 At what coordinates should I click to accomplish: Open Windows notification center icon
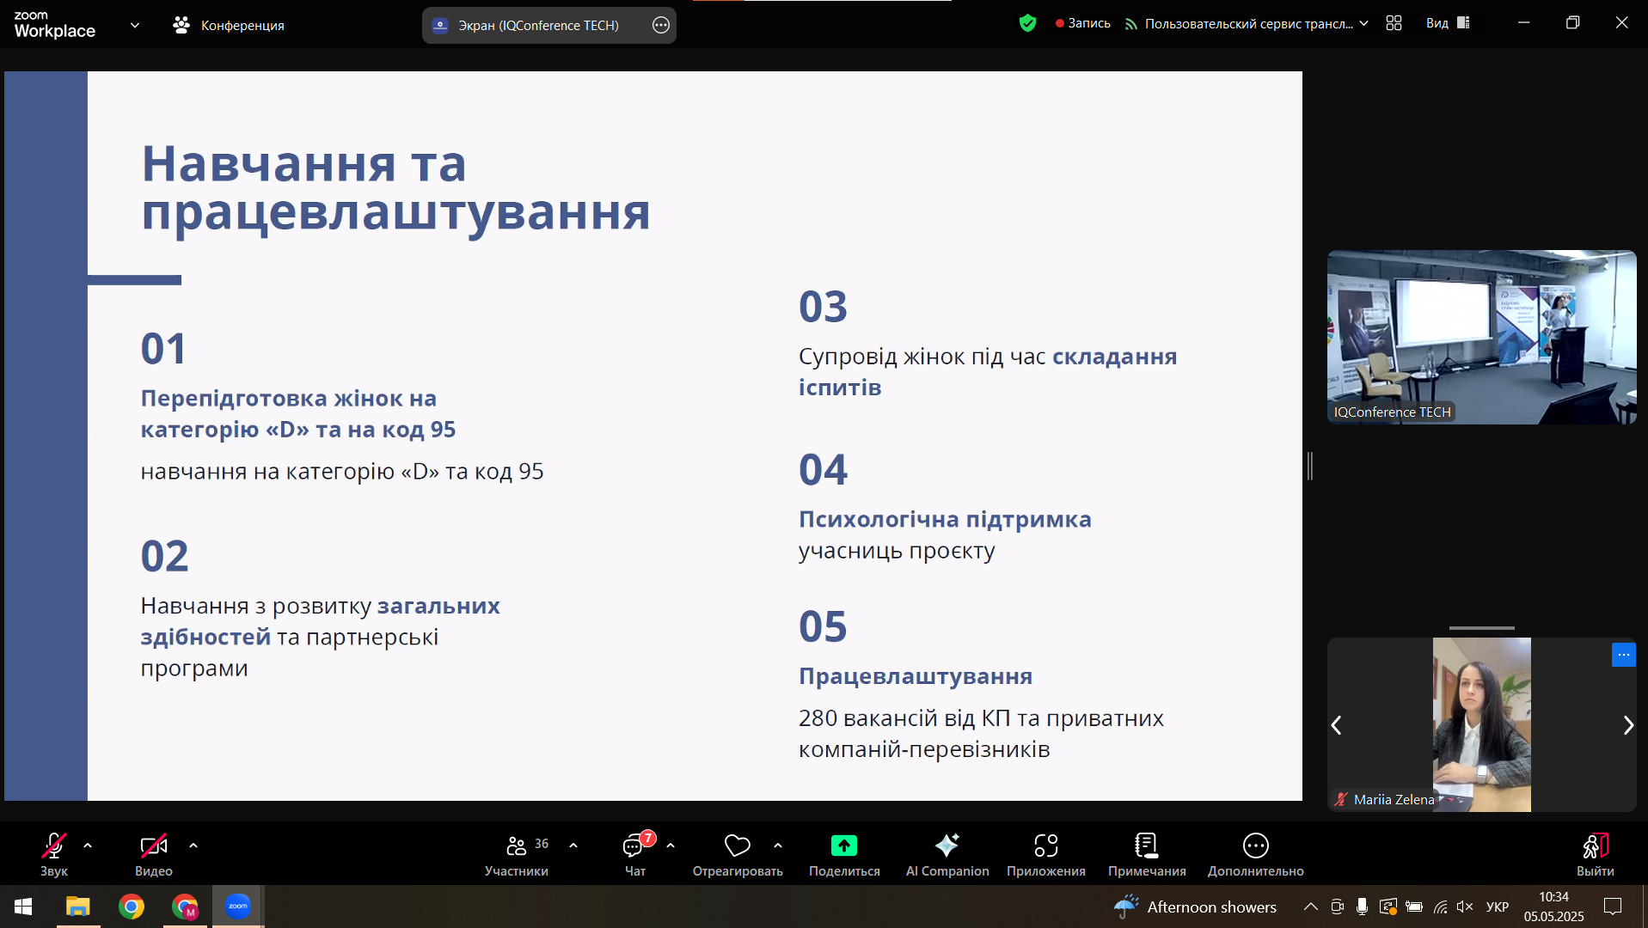point(1613,907)
